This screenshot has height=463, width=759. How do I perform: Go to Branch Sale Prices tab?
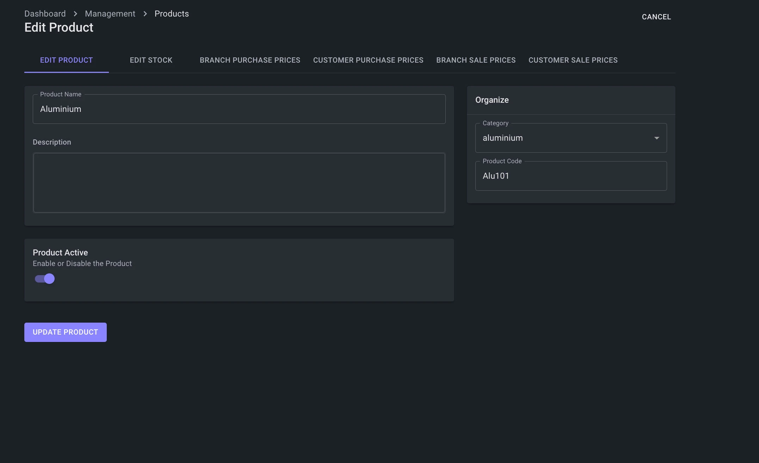tap(476, 60)
